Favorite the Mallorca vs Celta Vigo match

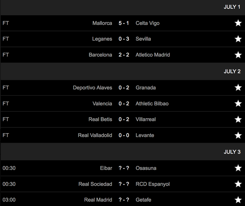click(x=238, y=23)
